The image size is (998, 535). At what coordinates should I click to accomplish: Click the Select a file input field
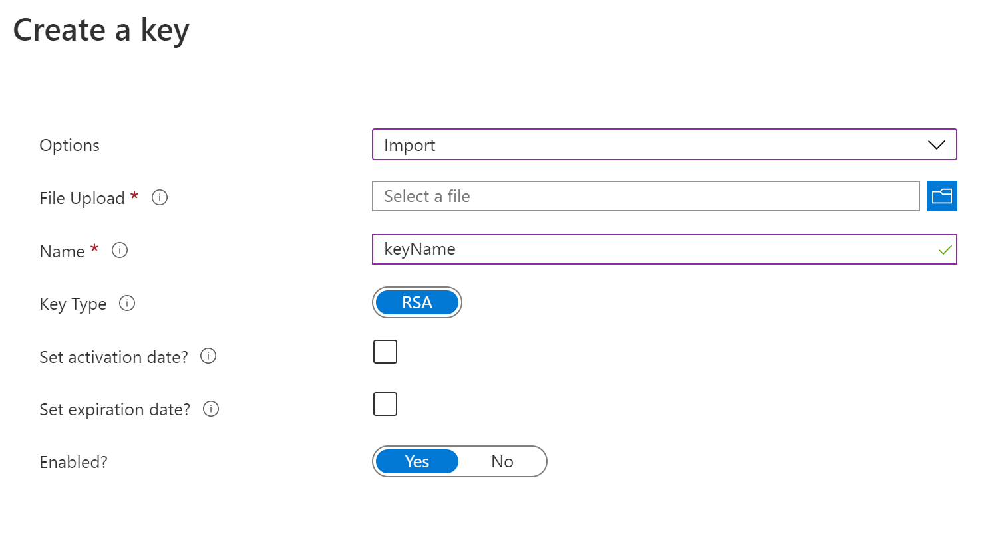pyautogui.click(x=646, y=196)
